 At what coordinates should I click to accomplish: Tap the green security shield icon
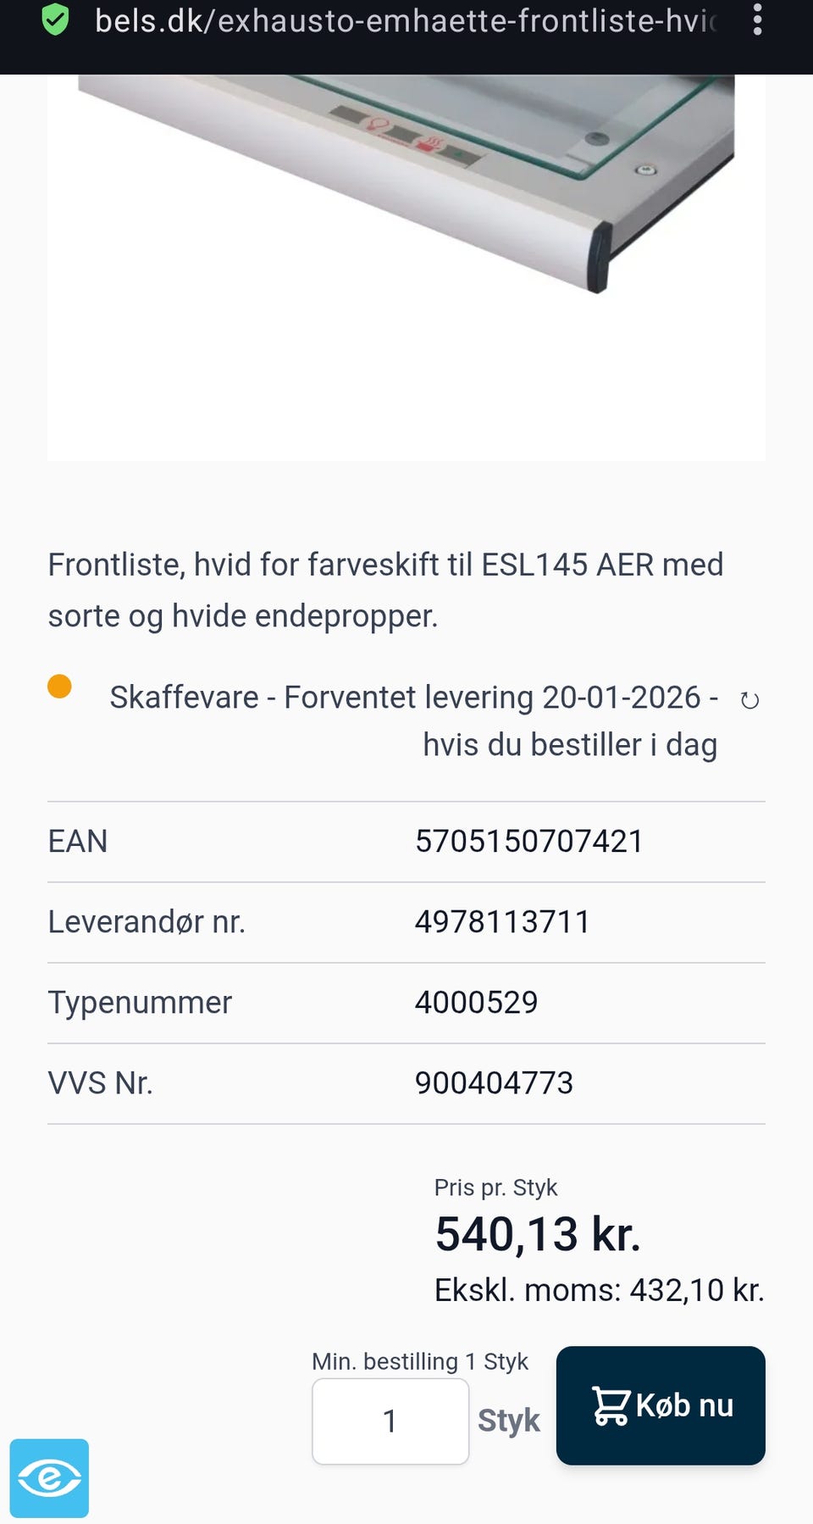[x=55, y=19]
